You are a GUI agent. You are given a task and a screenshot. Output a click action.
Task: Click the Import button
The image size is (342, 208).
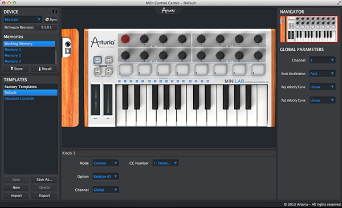point(17,195)
